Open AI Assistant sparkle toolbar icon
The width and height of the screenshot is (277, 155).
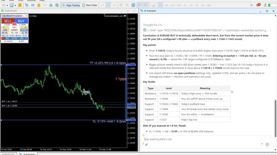coord(27,5)
